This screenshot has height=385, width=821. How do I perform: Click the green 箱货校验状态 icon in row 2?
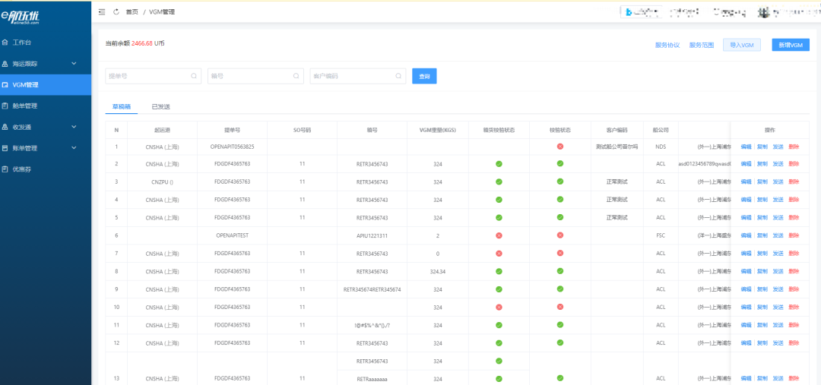499,164
